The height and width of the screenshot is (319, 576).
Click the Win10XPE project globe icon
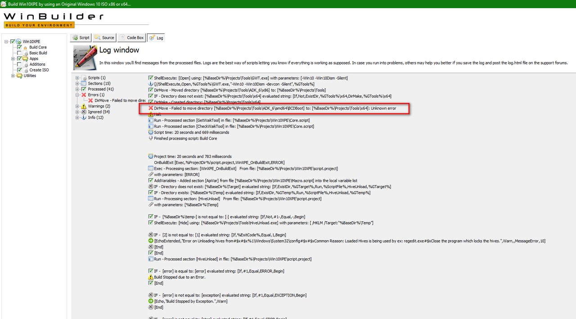tap(19, 41)
